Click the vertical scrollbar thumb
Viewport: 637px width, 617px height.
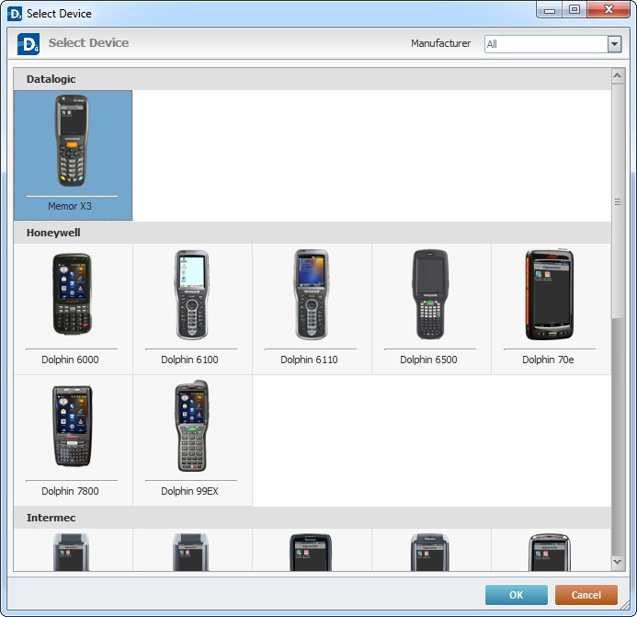tap(618, 201)
